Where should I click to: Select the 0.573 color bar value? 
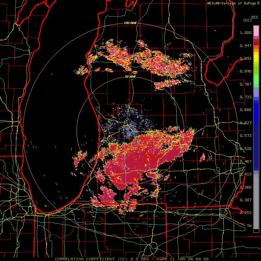pos(246,136)
